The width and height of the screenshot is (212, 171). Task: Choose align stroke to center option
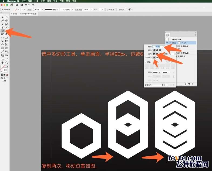pos(154,57)
